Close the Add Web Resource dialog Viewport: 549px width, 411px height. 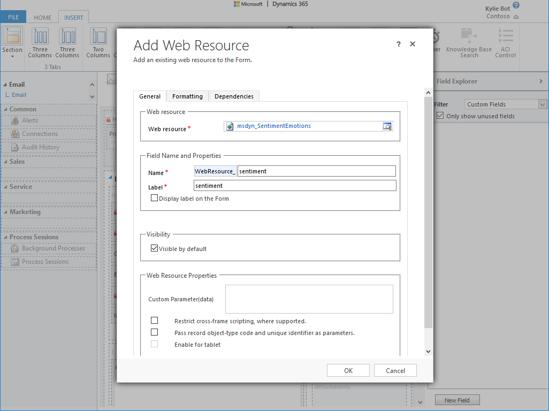(413, 44)
